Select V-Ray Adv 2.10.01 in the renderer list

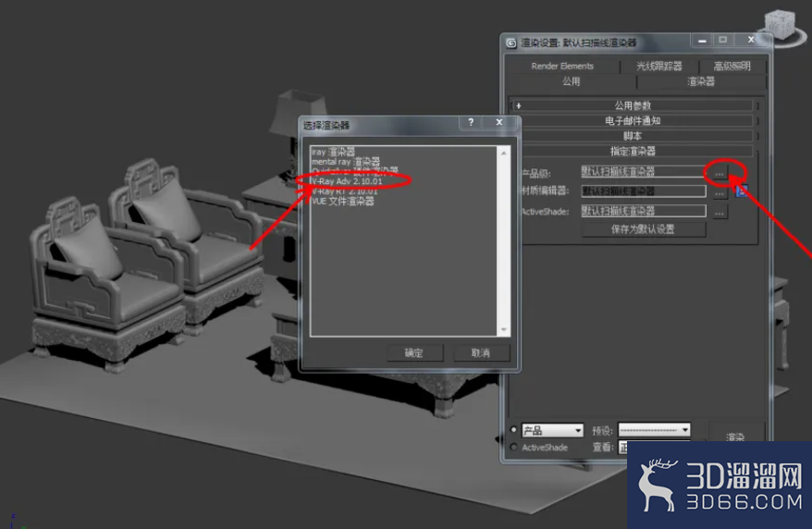point(347,181)
